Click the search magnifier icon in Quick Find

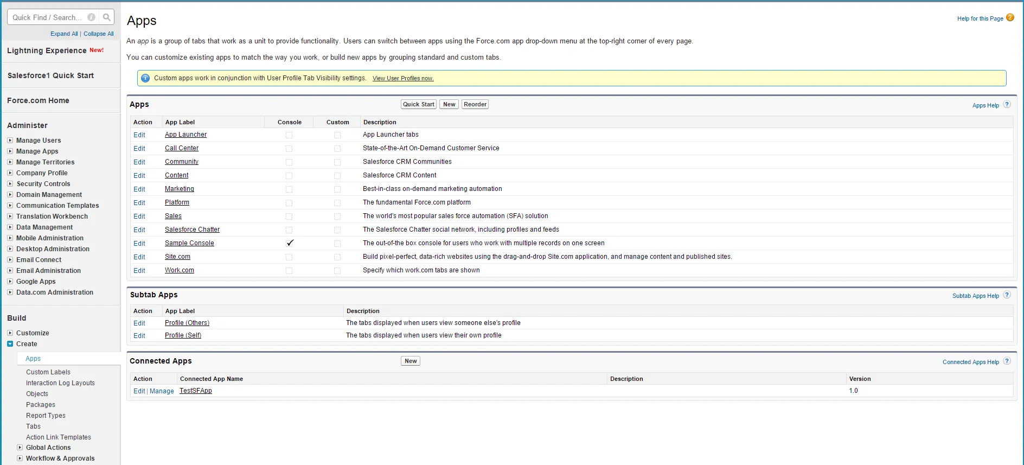click(107, 17)
